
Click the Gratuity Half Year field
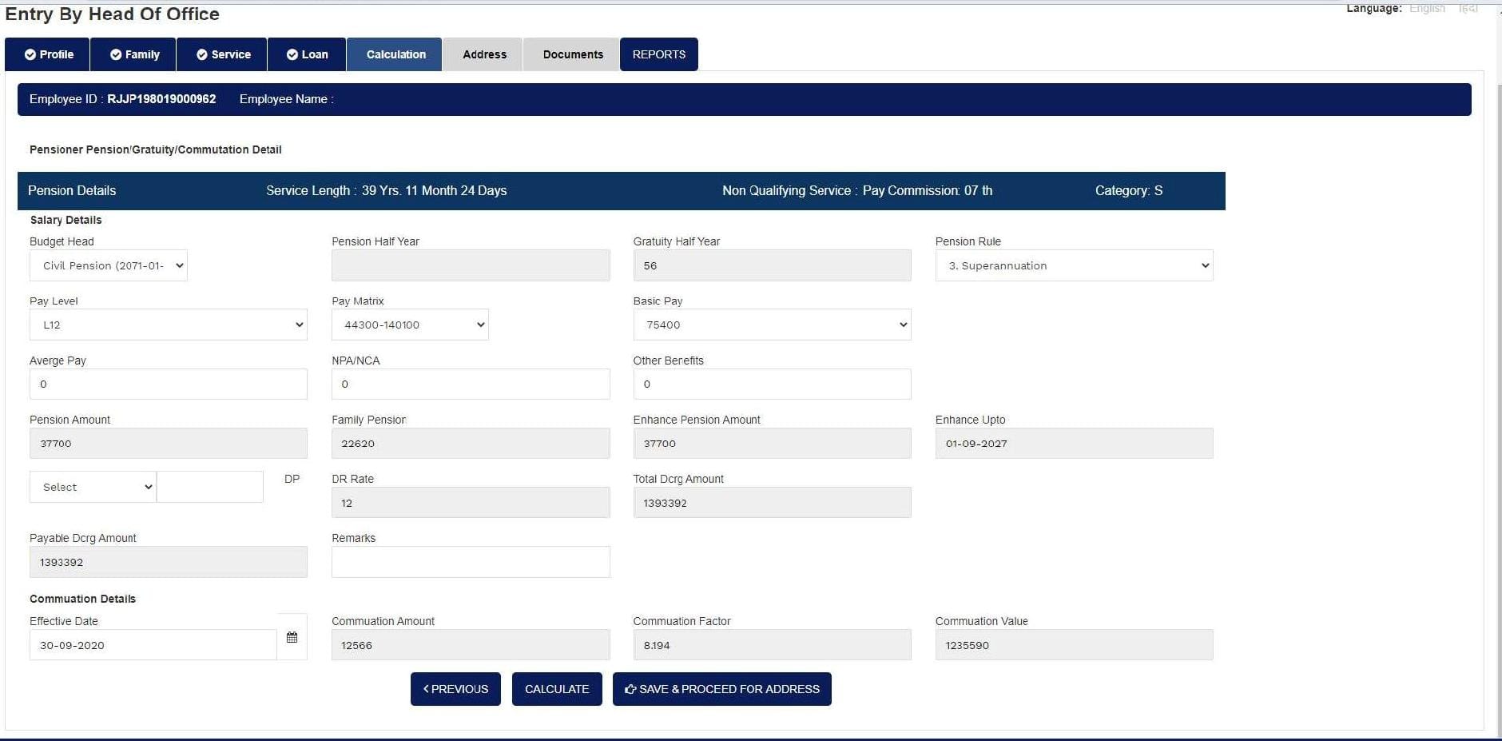click(x=773, y=265)
